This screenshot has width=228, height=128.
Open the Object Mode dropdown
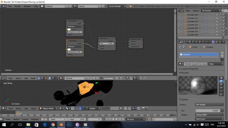point(48,108)
